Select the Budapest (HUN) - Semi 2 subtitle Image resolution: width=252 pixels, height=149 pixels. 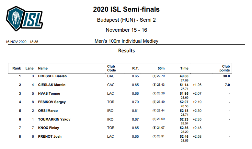126,20
